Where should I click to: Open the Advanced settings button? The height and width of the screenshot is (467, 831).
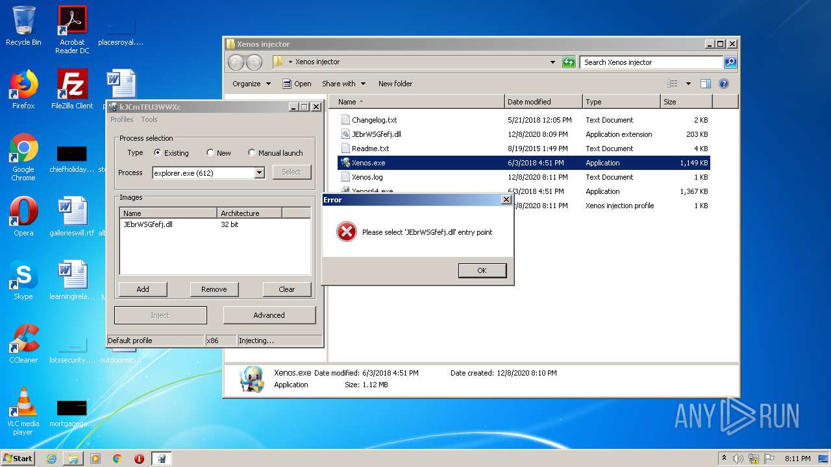[269, 315]
